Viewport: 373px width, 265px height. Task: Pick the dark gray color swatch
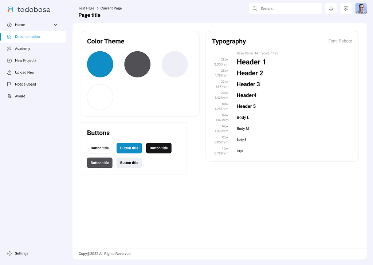coord(137,64)
